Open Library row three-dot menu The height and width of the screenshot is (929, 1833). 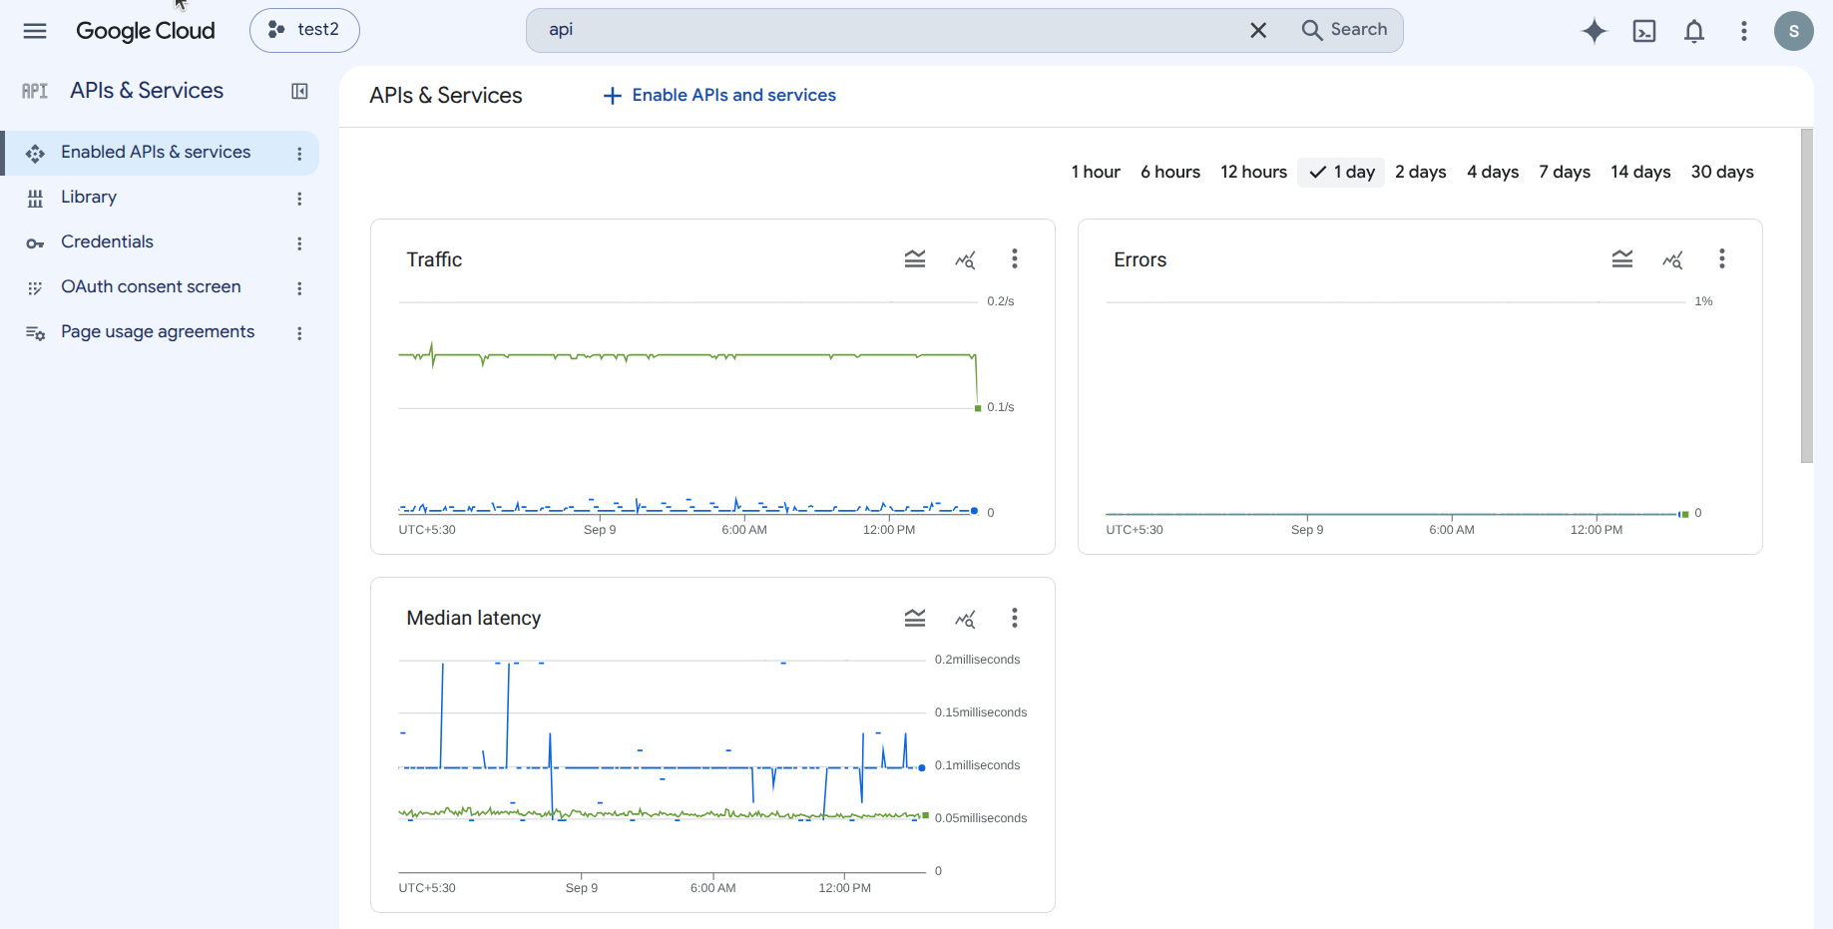click(x=299, y=199)
